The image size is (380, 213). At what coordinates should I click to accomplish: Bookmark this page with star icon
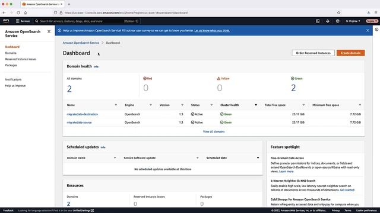click(338, 12)
